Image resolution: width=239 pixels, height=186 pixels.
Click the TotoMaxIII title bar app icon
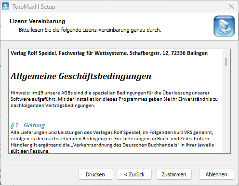click(5, 7)
